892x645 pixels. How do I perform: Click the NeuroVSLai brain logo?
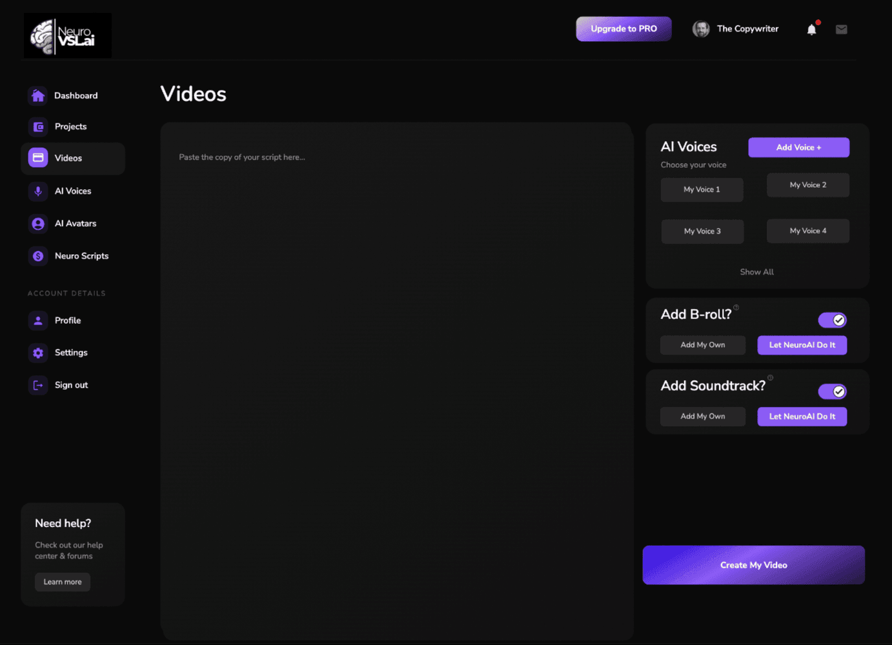click(x=67, y=36)
